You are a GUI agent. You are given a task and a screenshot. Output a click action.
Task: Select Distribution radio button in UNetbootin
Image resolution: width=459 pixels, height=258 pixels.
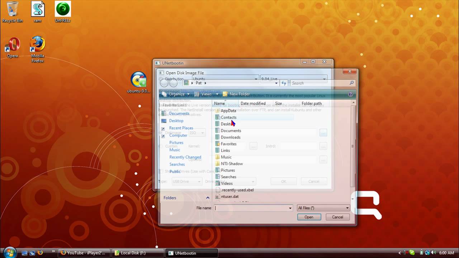(x=161, y=79)
